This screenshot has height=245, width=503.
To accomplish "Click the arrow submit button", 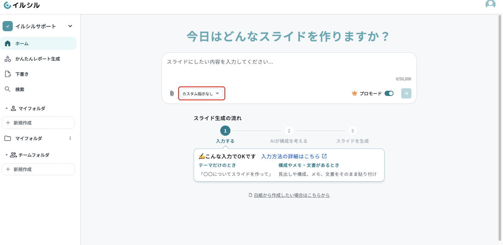I will (406, 93).
